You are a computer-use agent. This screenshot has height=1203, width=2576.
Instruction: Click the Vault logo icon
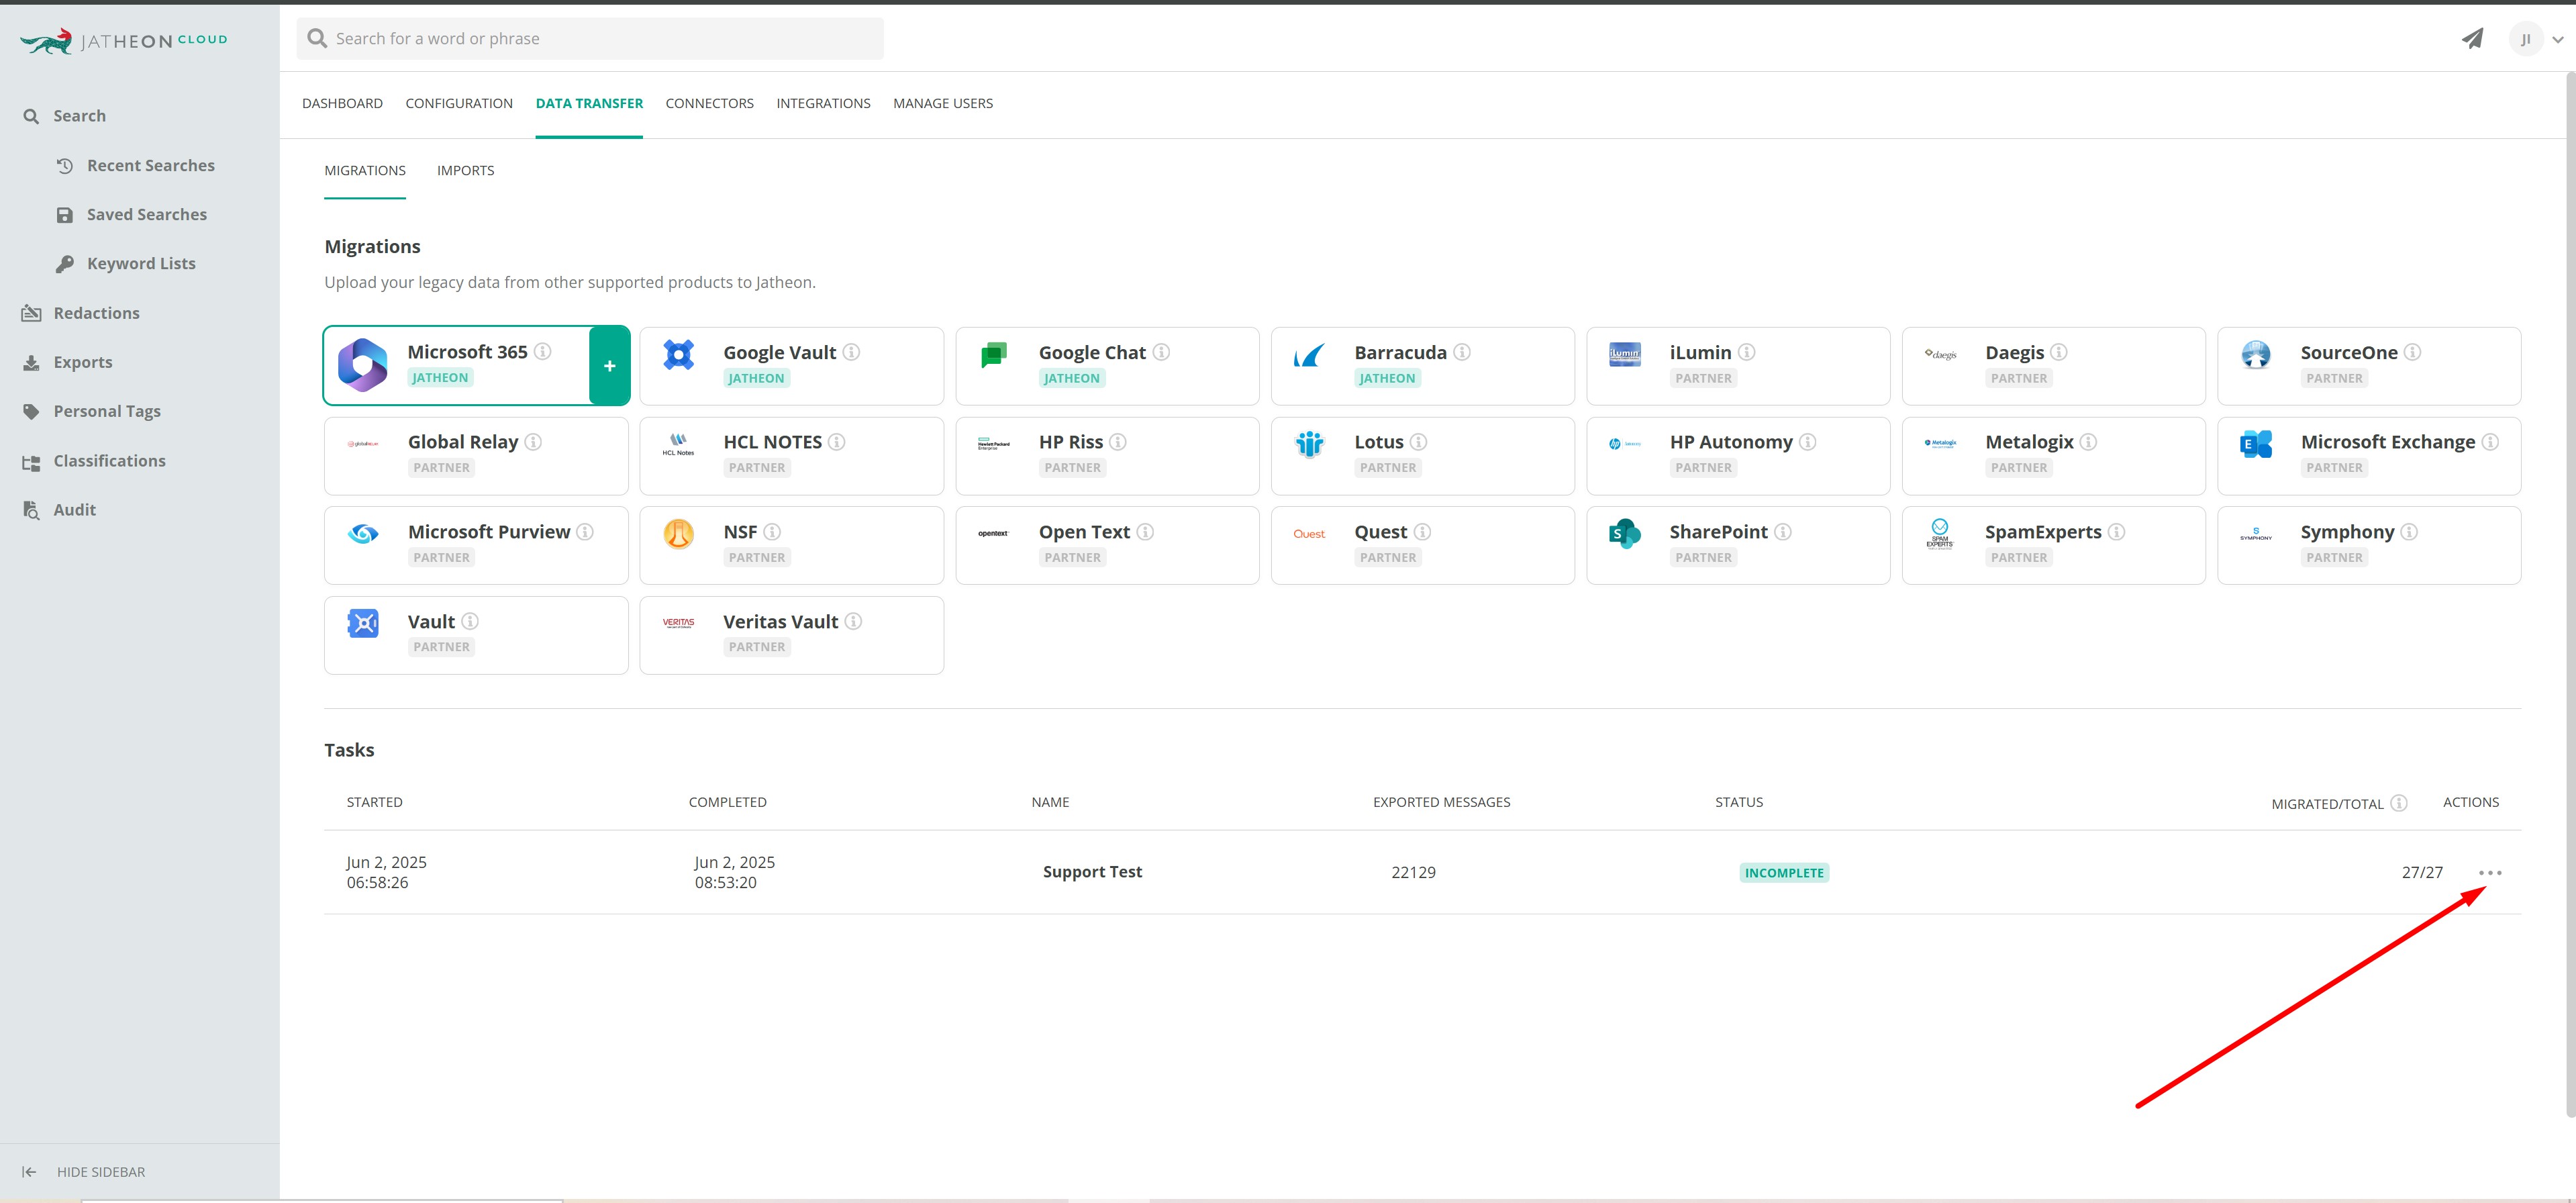[363, 624]
